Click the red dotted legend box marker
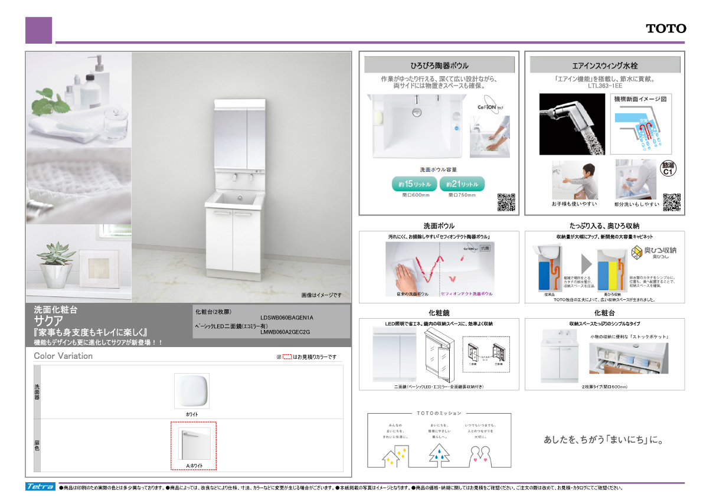The height and width of the screenshot is (497, 703). 287,357
